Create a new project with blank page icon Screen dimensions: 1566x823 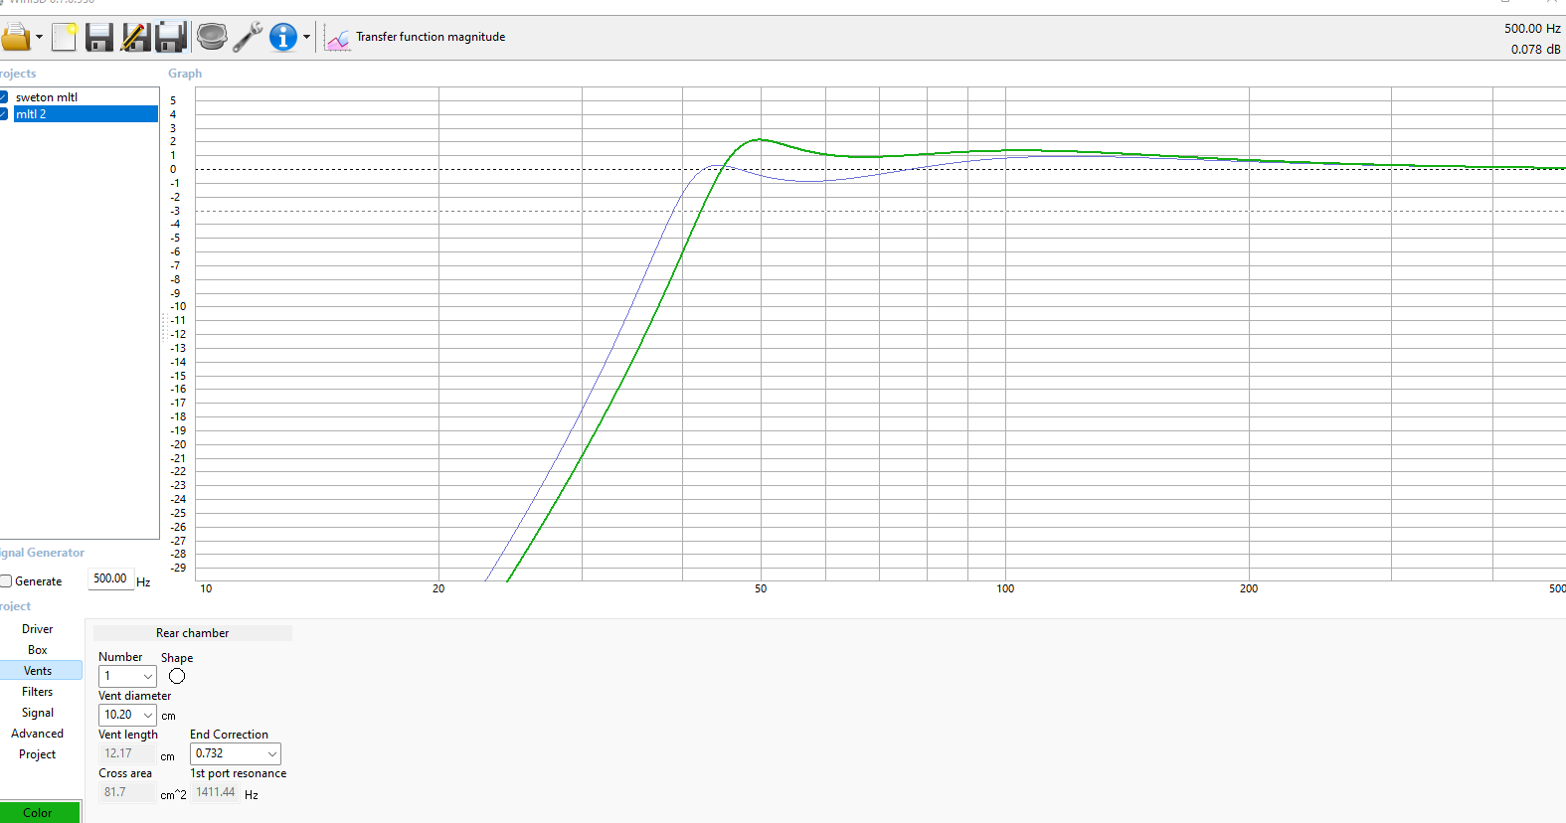pyautogui.click(x=64, y=37)
